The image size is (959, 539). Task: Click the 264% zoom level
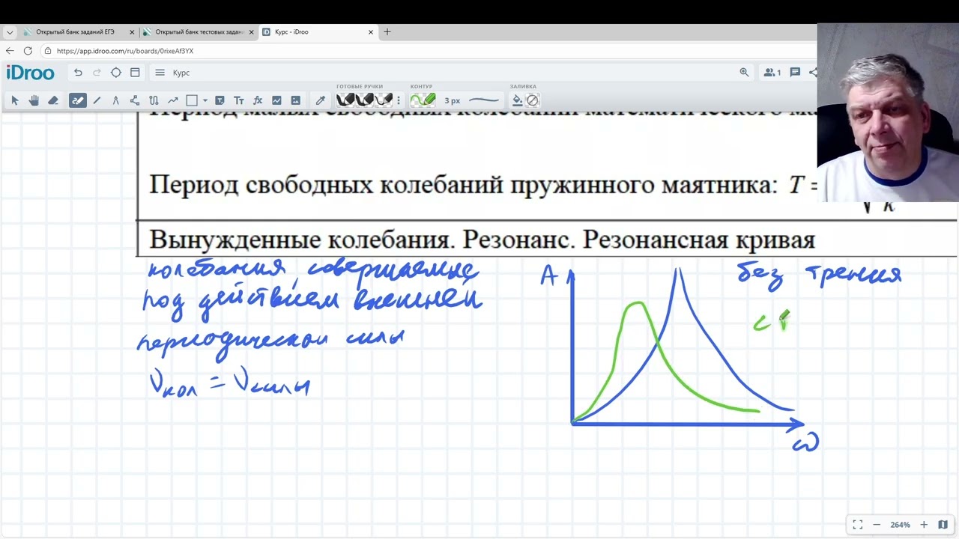[x=900, y=525]
